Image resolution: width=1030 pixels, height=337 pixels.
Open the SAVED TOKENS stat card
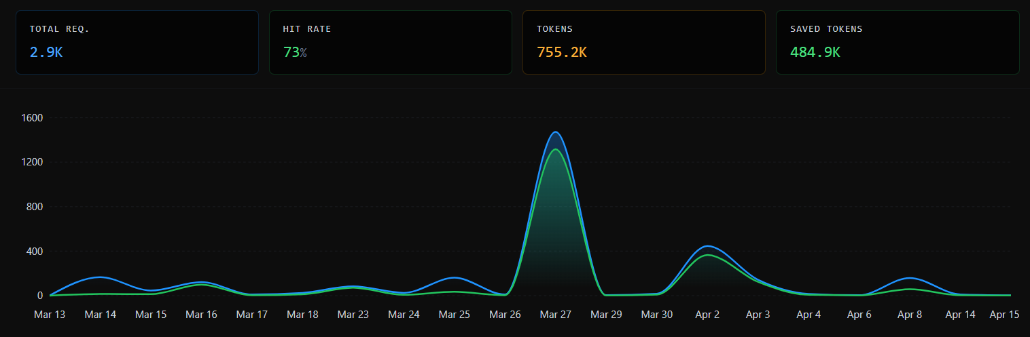pyautogui.click(x=898, y=42)
